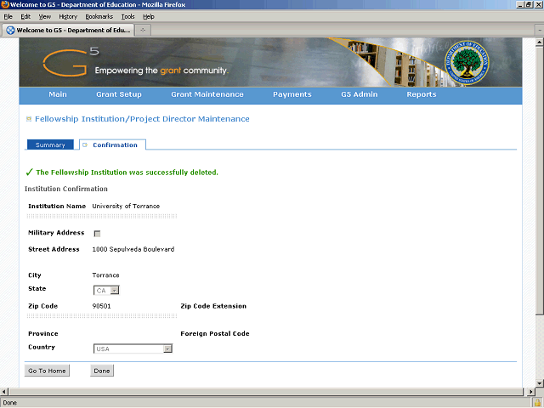Image resolution: width=544 pixels, height=408 pixels.
Task: Click the Empowering the grant community slogan
Action: pos(161,71)
